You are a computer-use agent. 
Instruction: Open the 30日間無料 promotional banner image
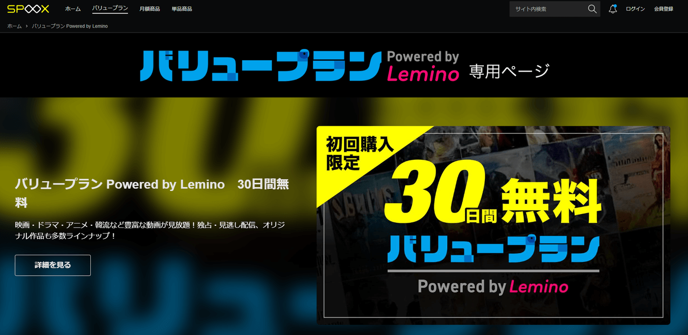pos(493,225)
